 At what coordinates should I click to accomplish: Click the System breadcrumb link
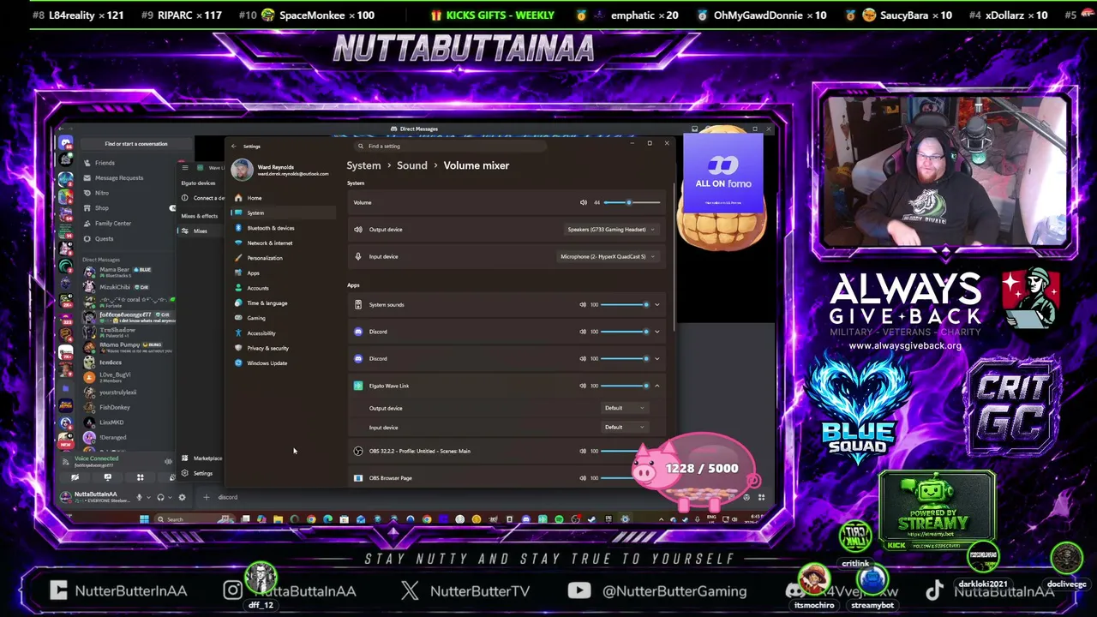click(x=363, y=165)
